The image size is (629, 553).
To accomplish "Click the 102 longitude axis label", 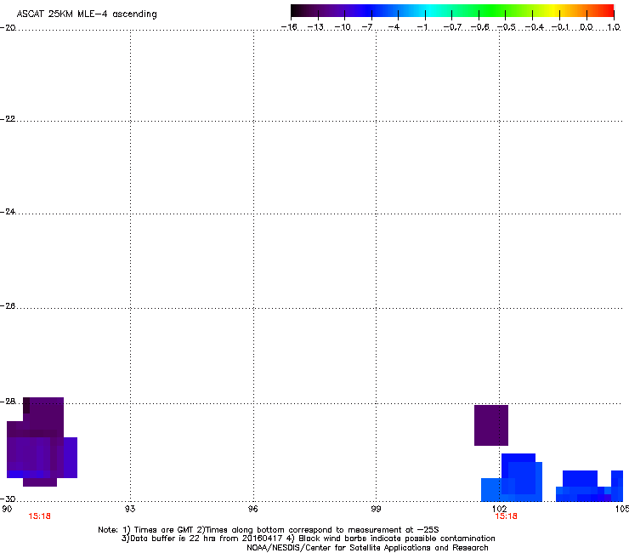I will coord(500,509).
